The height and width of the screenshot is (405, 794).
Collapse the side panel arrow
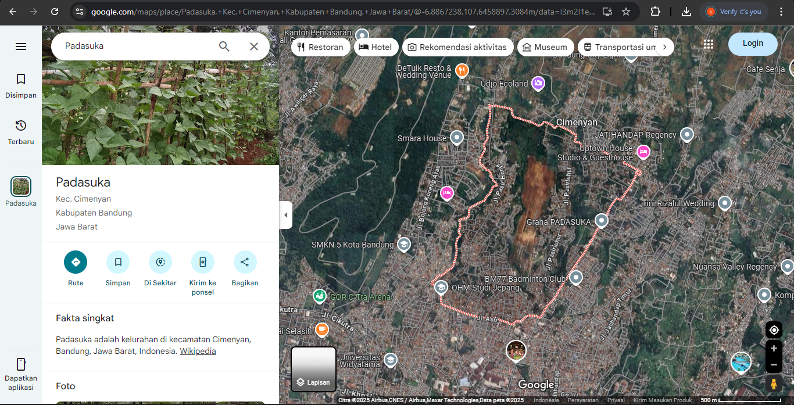click(x=285, y=215)
